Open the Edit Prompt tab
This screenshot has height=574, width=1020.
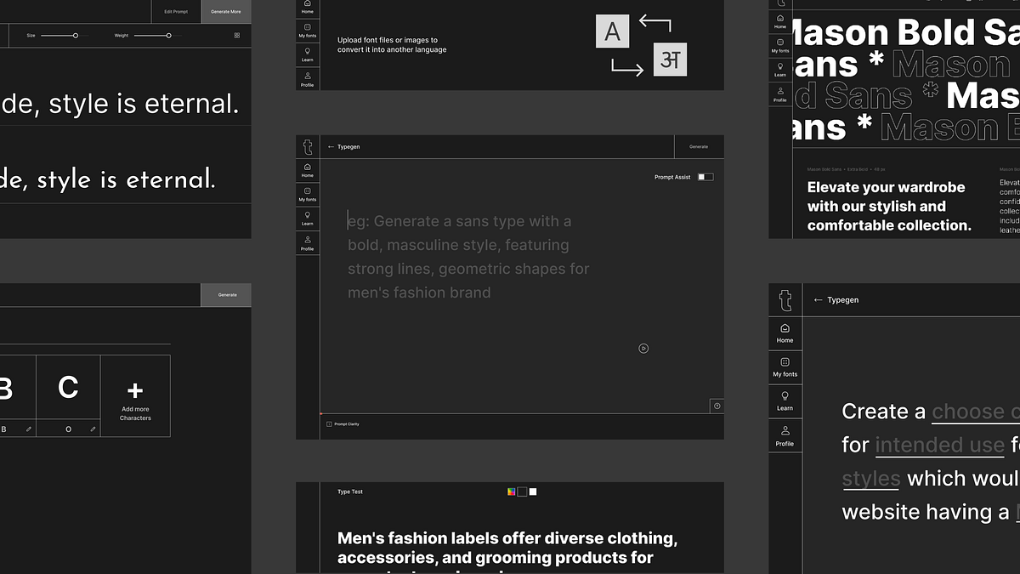point(176,12)
